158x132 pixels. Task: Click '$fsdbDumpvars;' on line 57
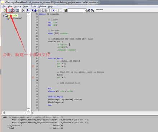(x=56, y=102)
